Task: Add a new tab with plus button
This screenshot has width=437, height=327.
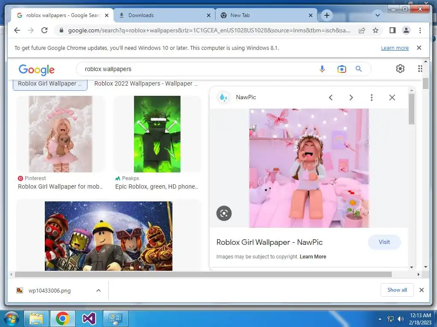Action: 327,15
